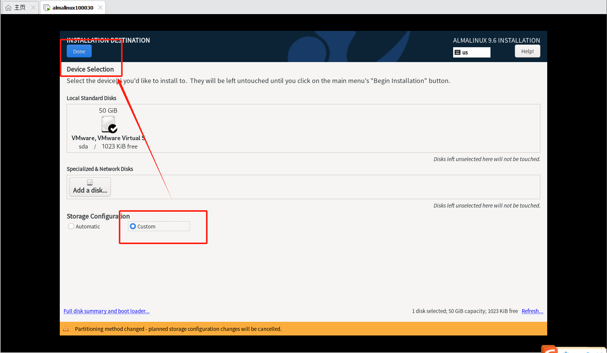Viewport: 607px width, 353px height.
Task: Click the Partitioning method changed warning message
Action: (178, 329)
